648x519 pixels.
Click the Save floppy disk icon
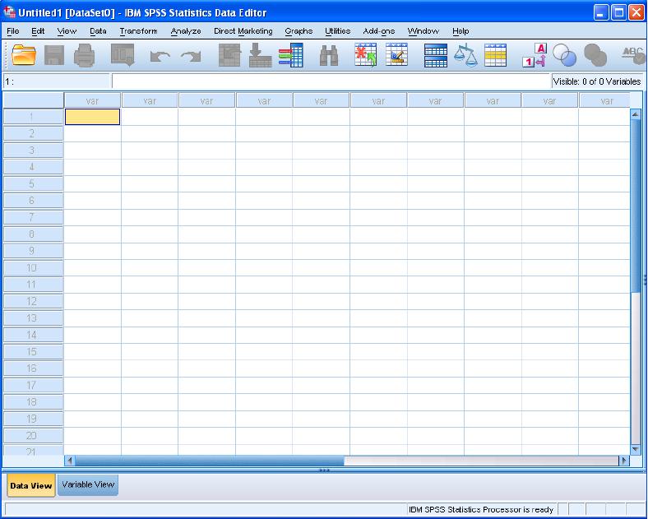click(54, 55)
